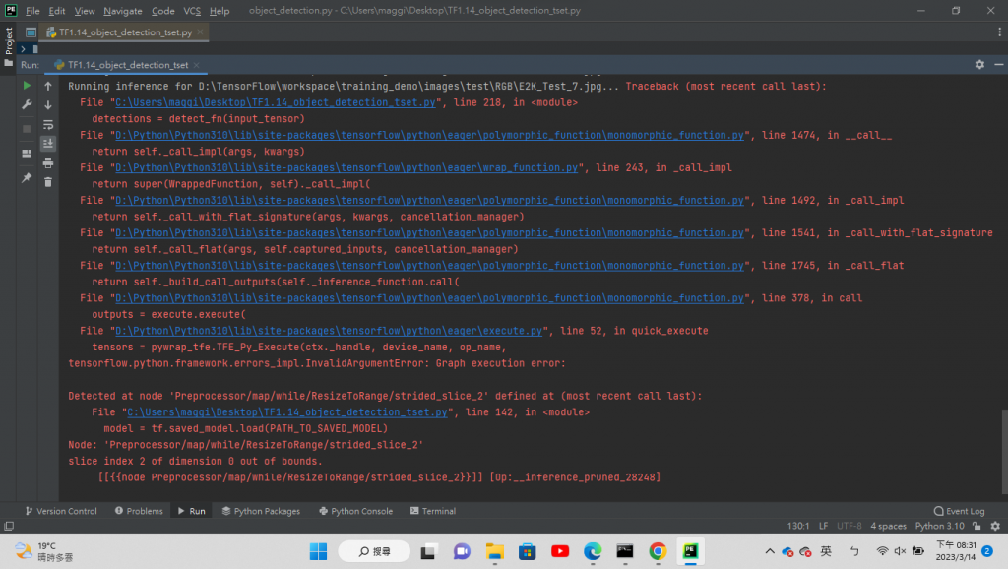Screen dimensions: 1008x569
Task: Expand the breadcrumb chevron under editor tab
Action: (24, 49)
